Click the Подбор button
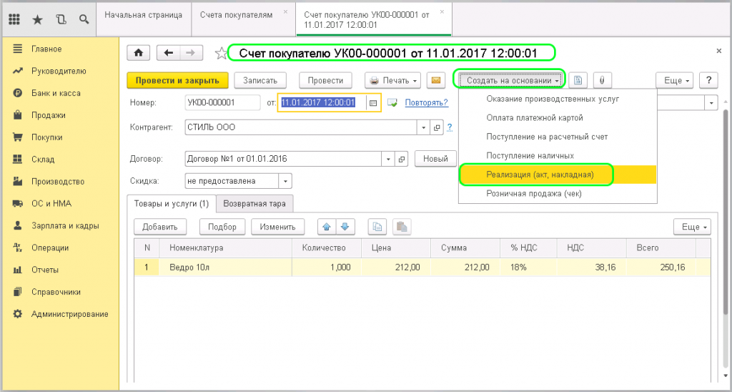The height and width of the screenshot is (392, 732). pos(222,227)
